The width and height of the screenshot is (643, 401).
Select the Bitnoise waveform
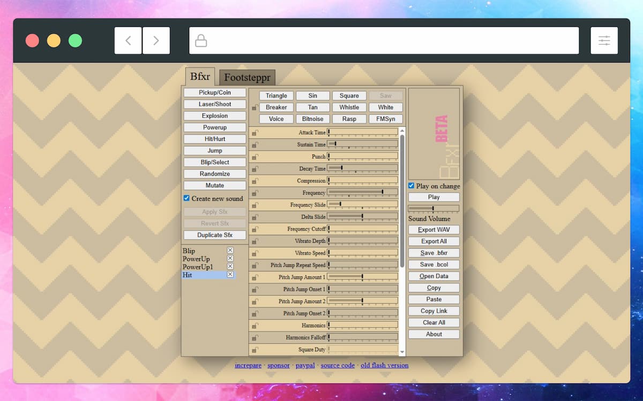tap(313, 119)
